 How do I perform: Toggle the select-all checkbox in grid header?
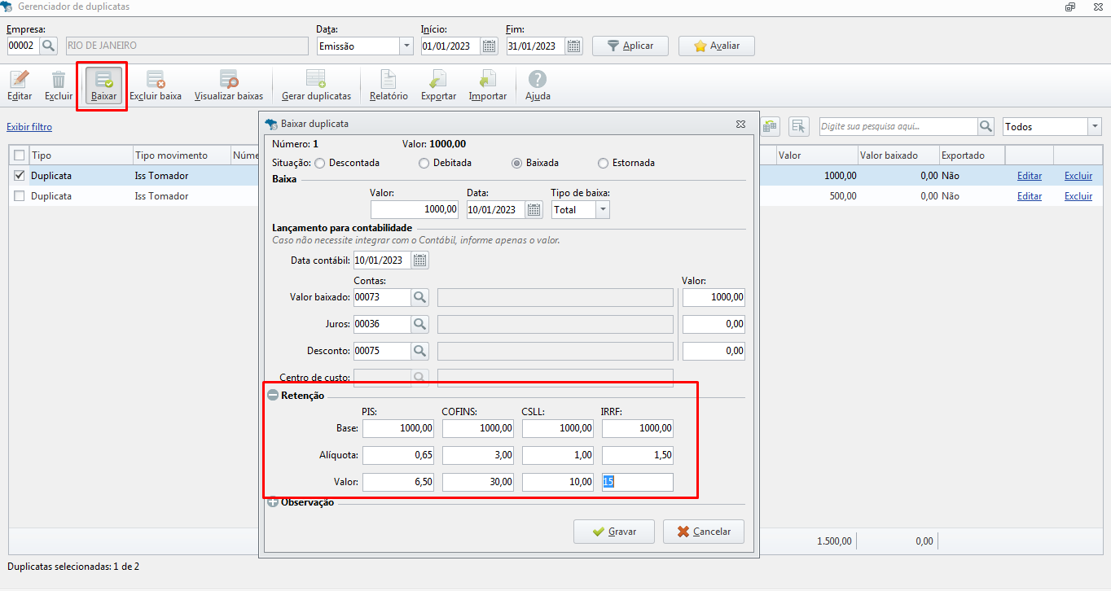[20, 155]
